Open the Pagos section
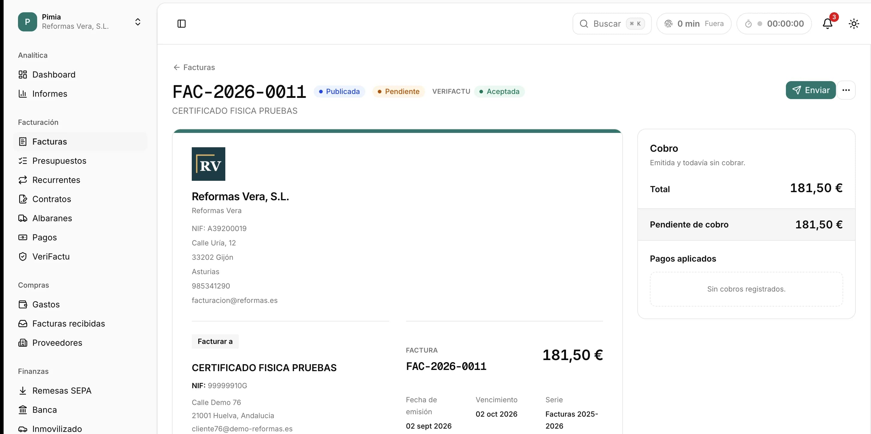Viewport: 871px width, 434px height. (81, 237)
